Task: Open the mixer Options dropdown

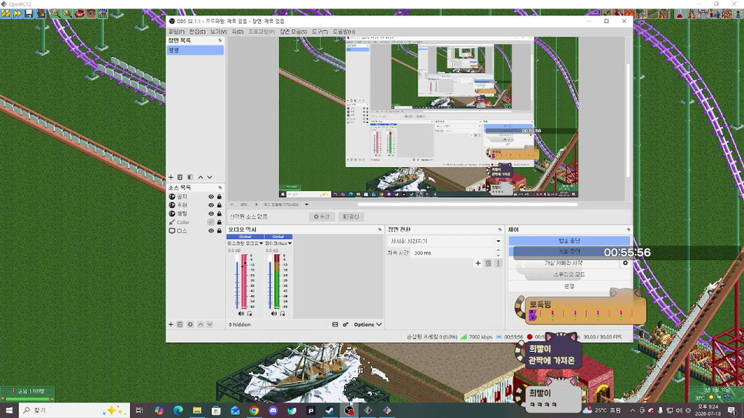Action: 367,325
